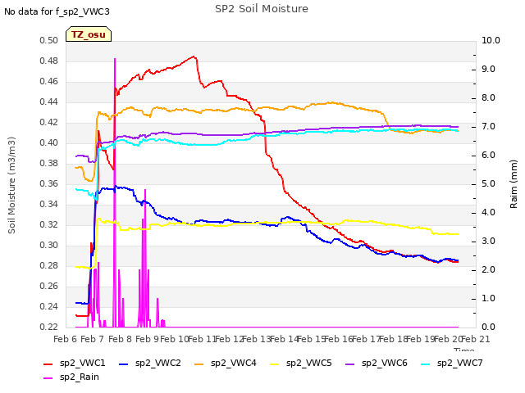This screenshot has width=525, height=393.
Task: Select the sp2_Rain legend entry
Action: click(x=71, y=377)
